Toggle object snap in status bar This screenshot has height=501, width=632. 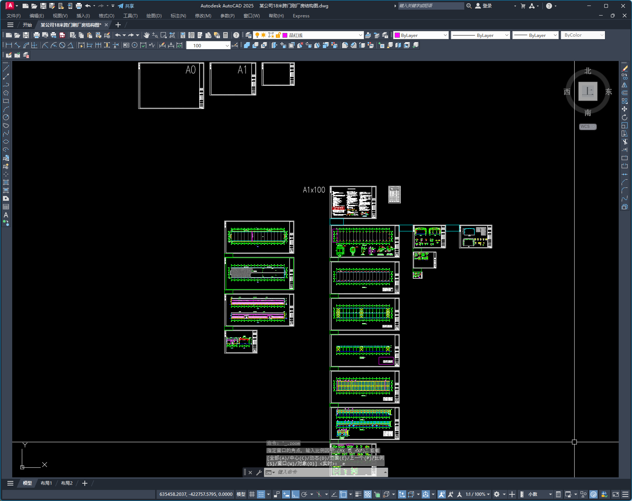[343, 494]
